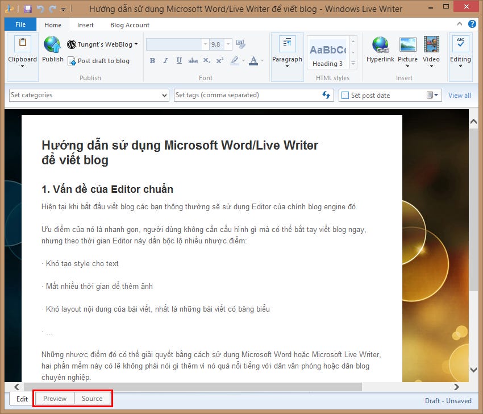Click the vertical scrollbar up arrow

[x=474, y=122]
